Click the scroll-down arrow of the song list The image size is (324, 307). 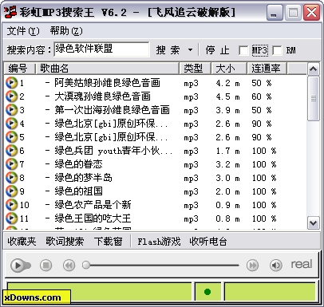(x=313, y=222)
